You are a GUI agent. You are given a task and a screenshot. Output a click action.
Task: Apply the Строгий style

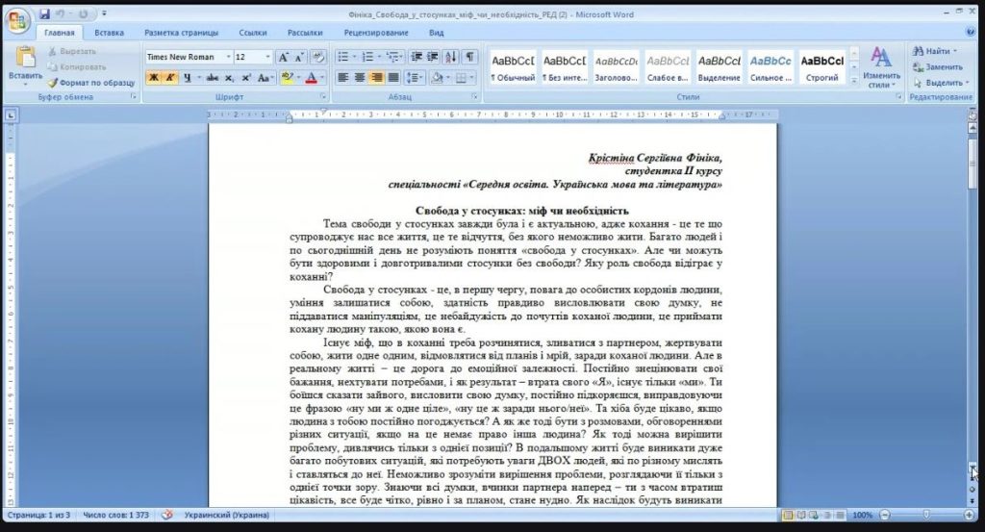click(821, 68)
